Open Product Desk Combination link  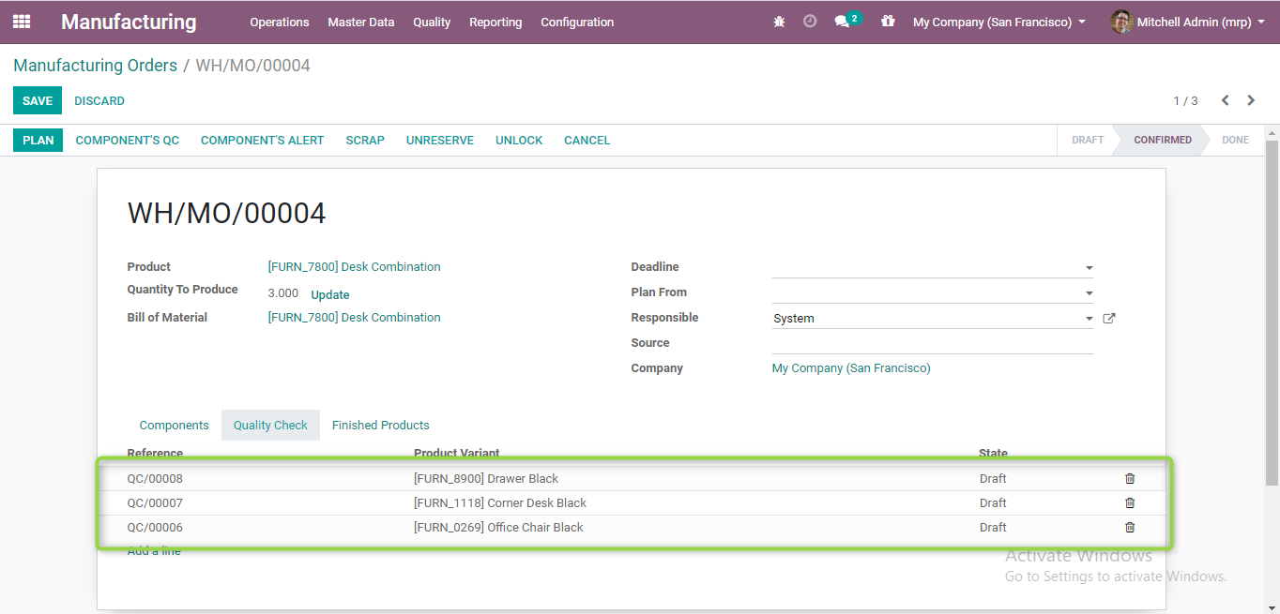click(x=355, y=267)
